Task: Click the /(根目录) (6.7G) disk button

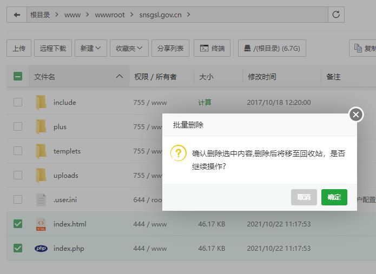Action: click(x=272, y=48)
